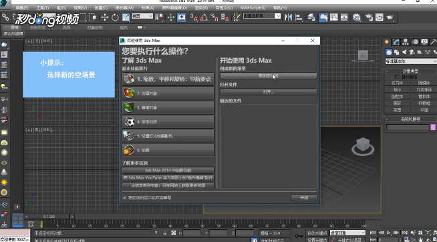Toggle Angle Snap in main toolbar
Image resolution: width=437 pixels, height=242 pixels.
pyautogui.click(x=204, y=17)
